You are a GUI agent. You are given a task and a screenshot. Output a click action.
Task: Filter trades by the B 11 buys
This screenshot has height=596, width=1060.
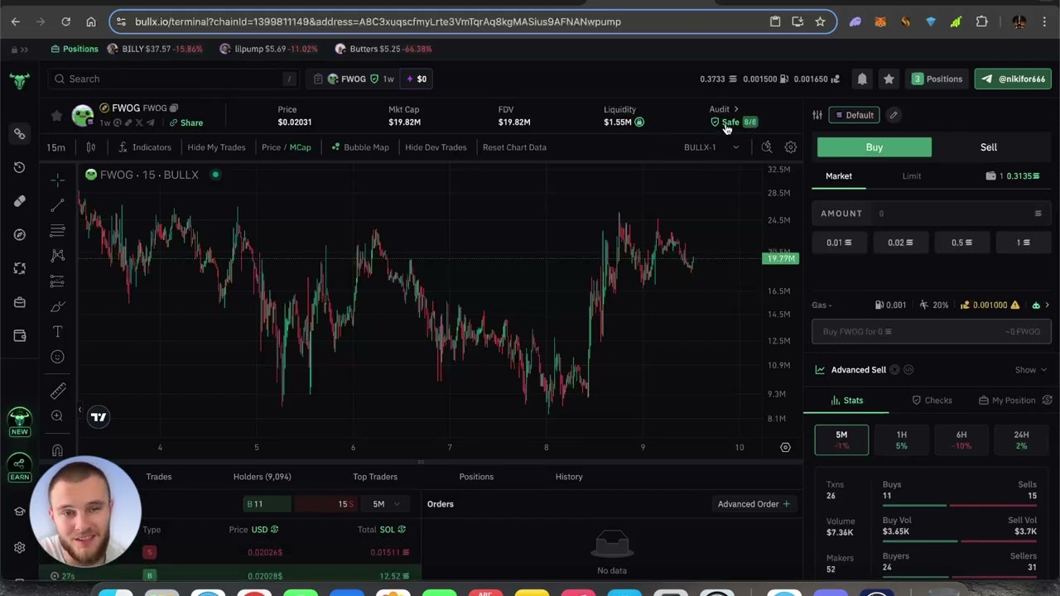pos(267,504)
